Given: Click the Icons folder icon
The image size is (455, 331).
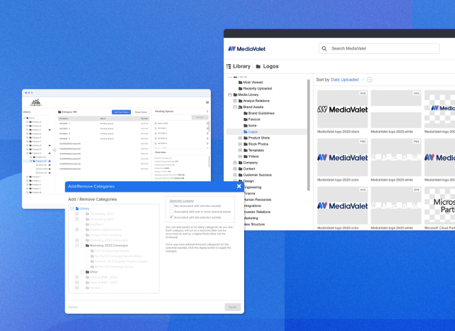Looking at the screenshot, I should (245, 126).
